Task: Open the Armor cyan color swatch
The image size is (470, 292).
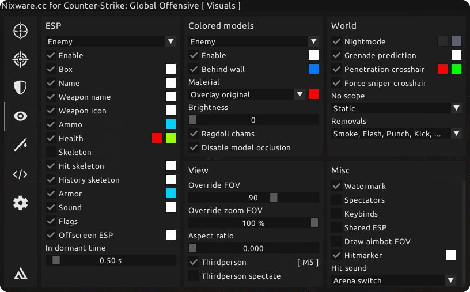Action: 171,194
